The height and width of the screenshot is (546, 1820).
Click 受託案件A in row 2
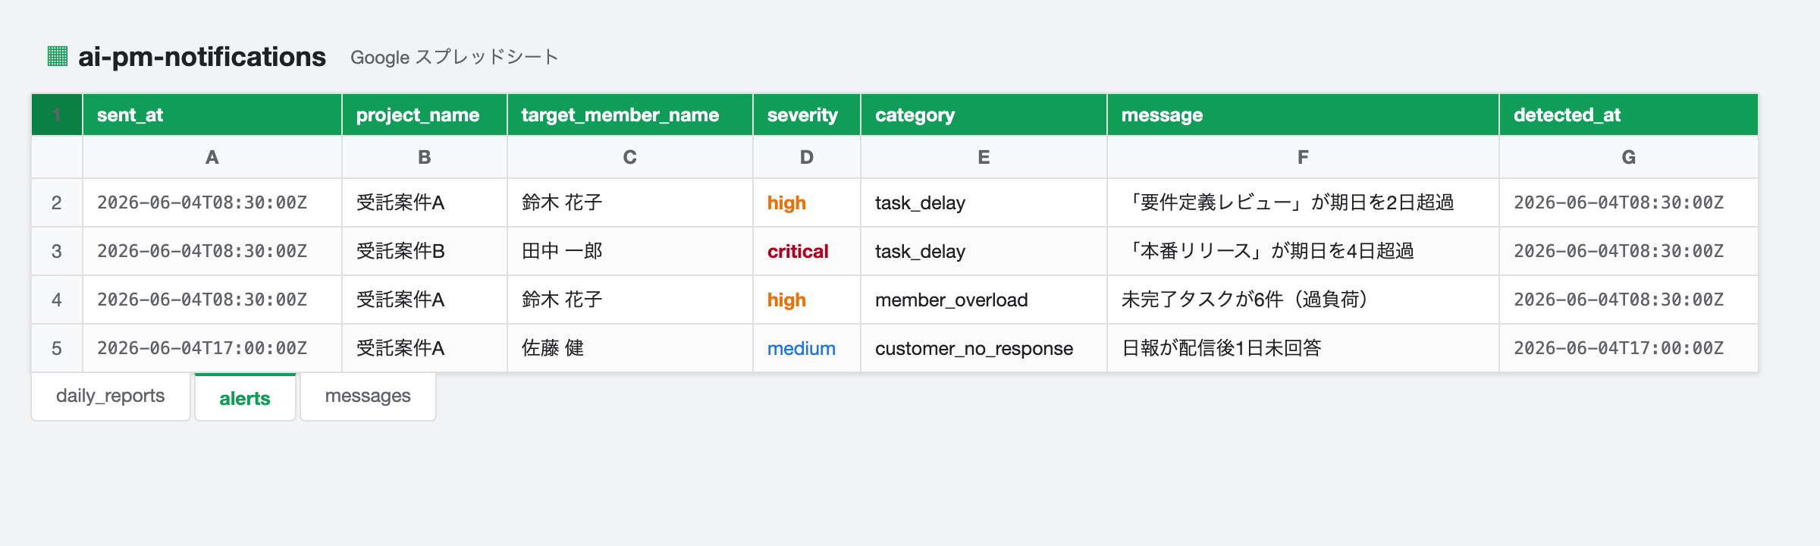tap(425, 202)
